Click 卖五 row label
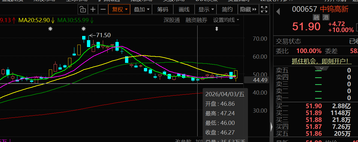This screenshot has height=142, width=358. tap(282, 70)
